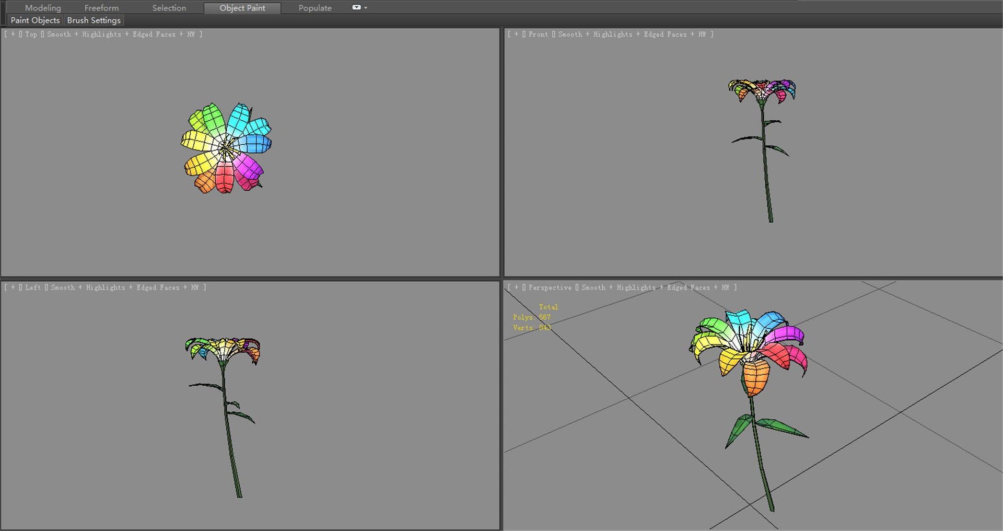The image size is (1003, 531).
Task: Click the ribbon minimize toggle icon
Action: pyautogui.click(x=356, y=7)
